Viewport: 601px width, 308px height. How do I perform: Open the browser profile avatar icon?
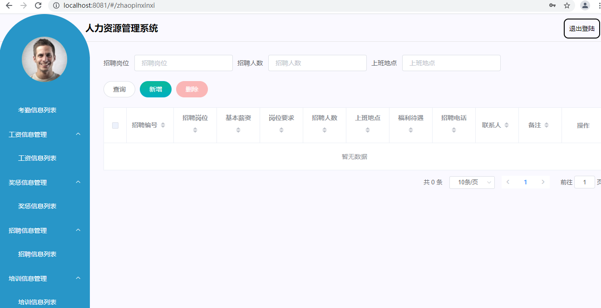(585, 5)
